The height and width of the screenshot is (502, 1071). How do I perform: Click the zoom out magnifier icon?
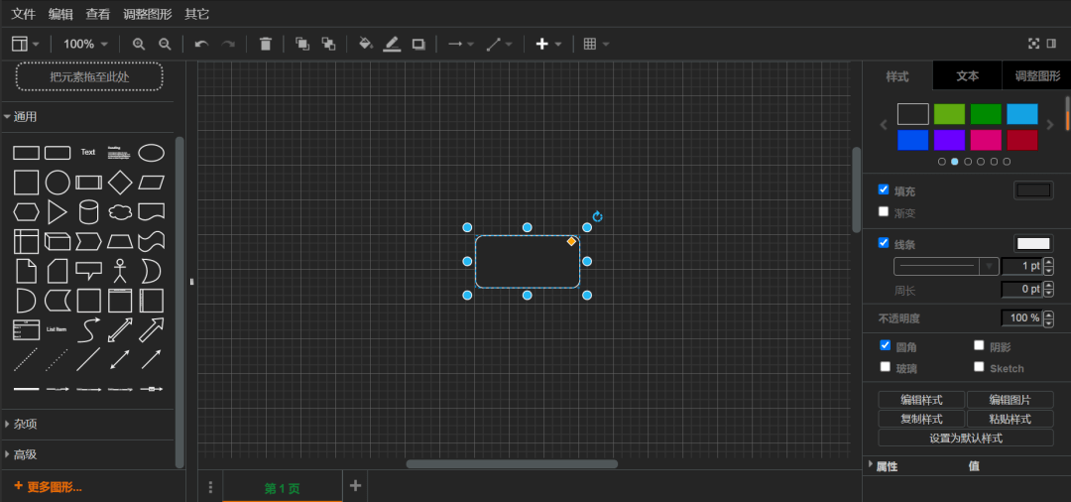tap(165, 45)
